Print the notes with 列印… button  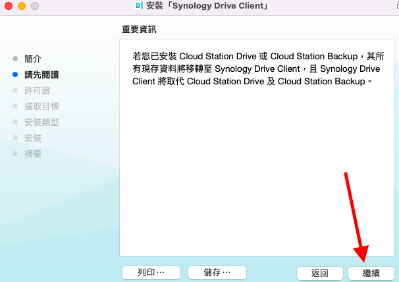point(151,272)
